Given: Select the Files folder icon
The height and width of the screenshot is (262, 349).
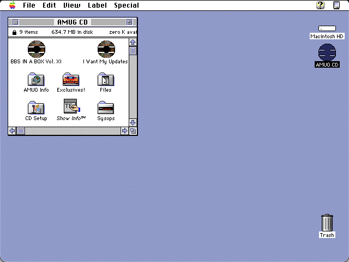Looking at the screenshot, I should tap(106, 79).
